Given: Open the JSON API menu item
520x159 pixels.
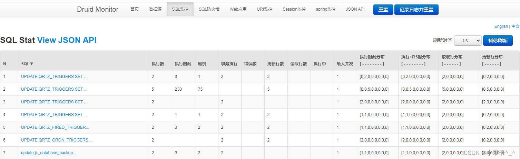Looking at the screenshot, I should (355, 9).
